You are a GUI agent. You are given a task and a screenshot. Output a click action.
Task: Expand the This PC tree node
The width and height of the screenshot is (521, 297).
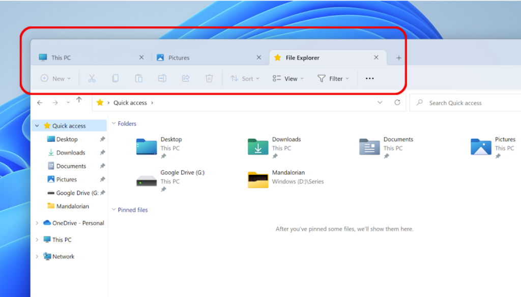point(37,240)
